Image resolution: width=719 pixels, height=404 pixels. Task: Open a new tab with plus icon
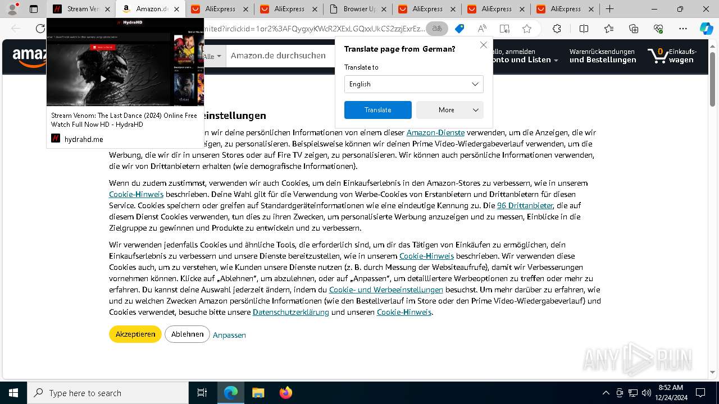609,9
